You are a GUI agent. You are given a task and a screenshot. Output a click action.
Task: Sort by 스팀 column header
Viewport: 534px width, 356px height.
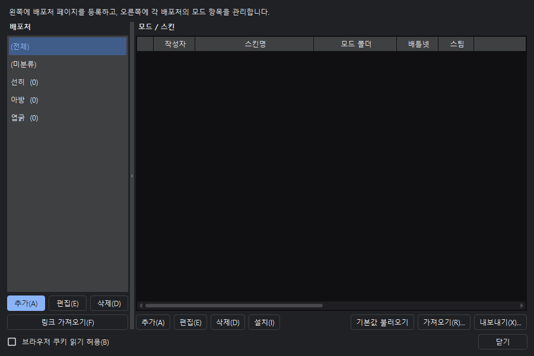456,44
